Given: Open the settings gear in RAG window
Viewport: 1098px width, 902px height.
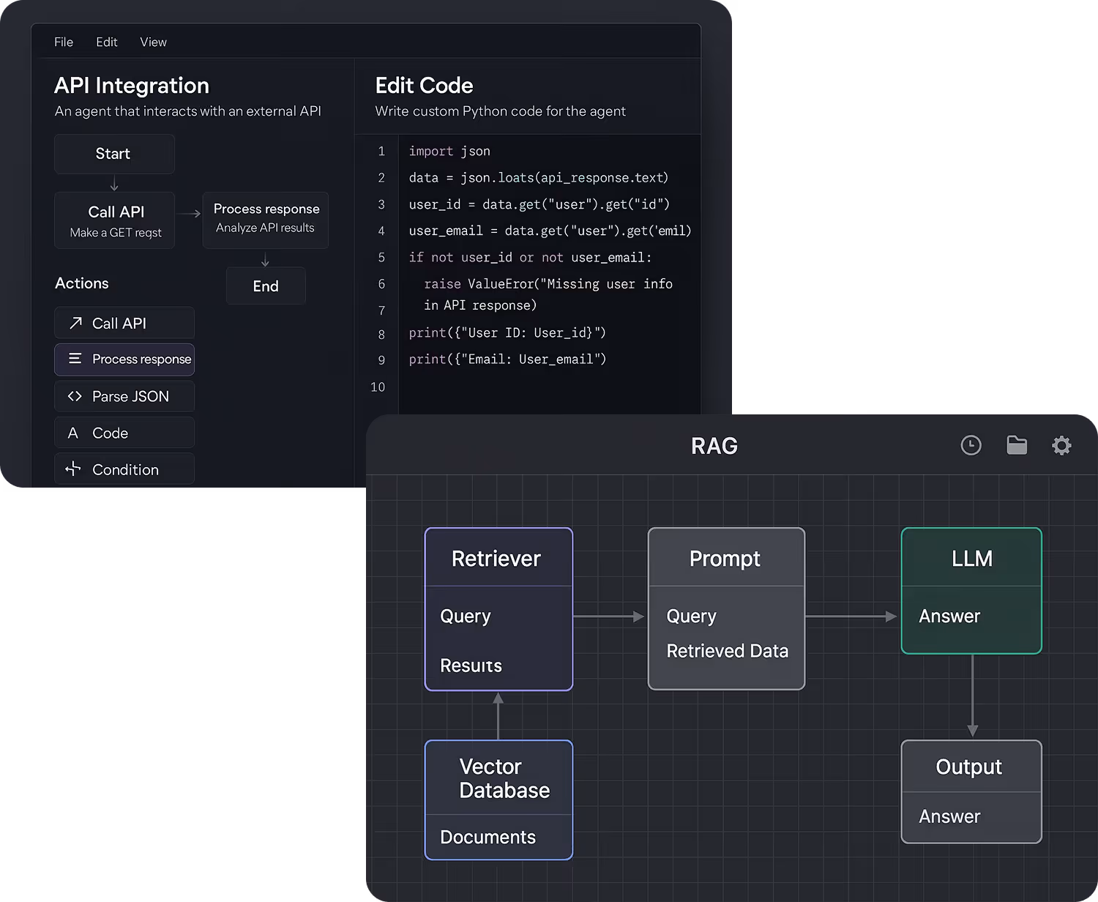Looking at the screenshot, I should pos(1061,445).
